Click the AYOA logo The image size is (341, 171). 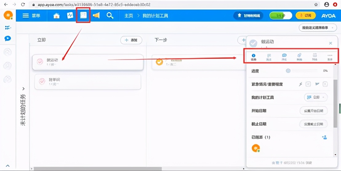tap(328, 16)
